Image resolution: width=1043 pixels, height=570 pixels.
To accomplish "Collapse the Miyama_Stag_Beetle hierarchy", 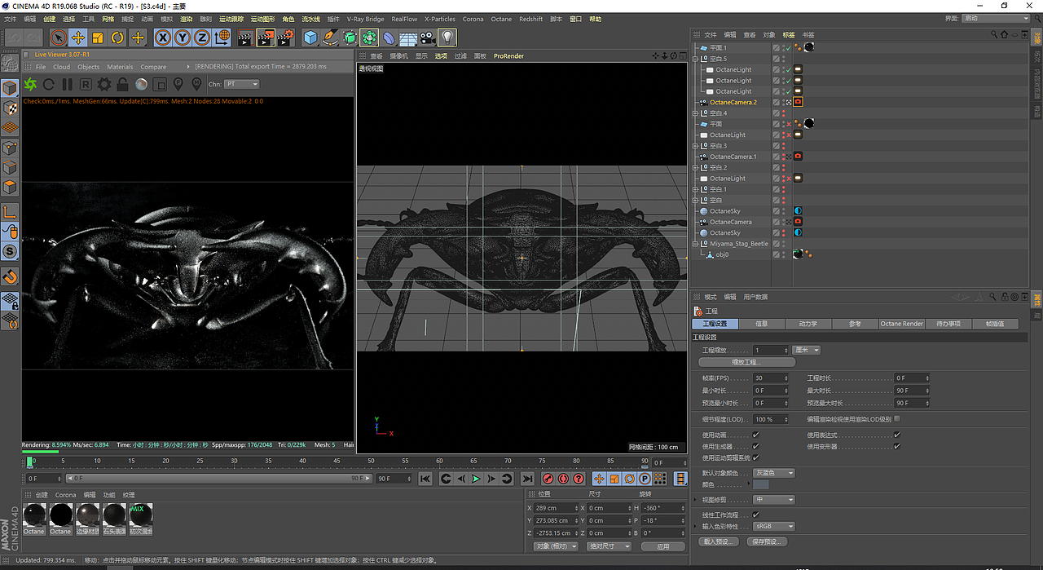I will click(695, 243).
